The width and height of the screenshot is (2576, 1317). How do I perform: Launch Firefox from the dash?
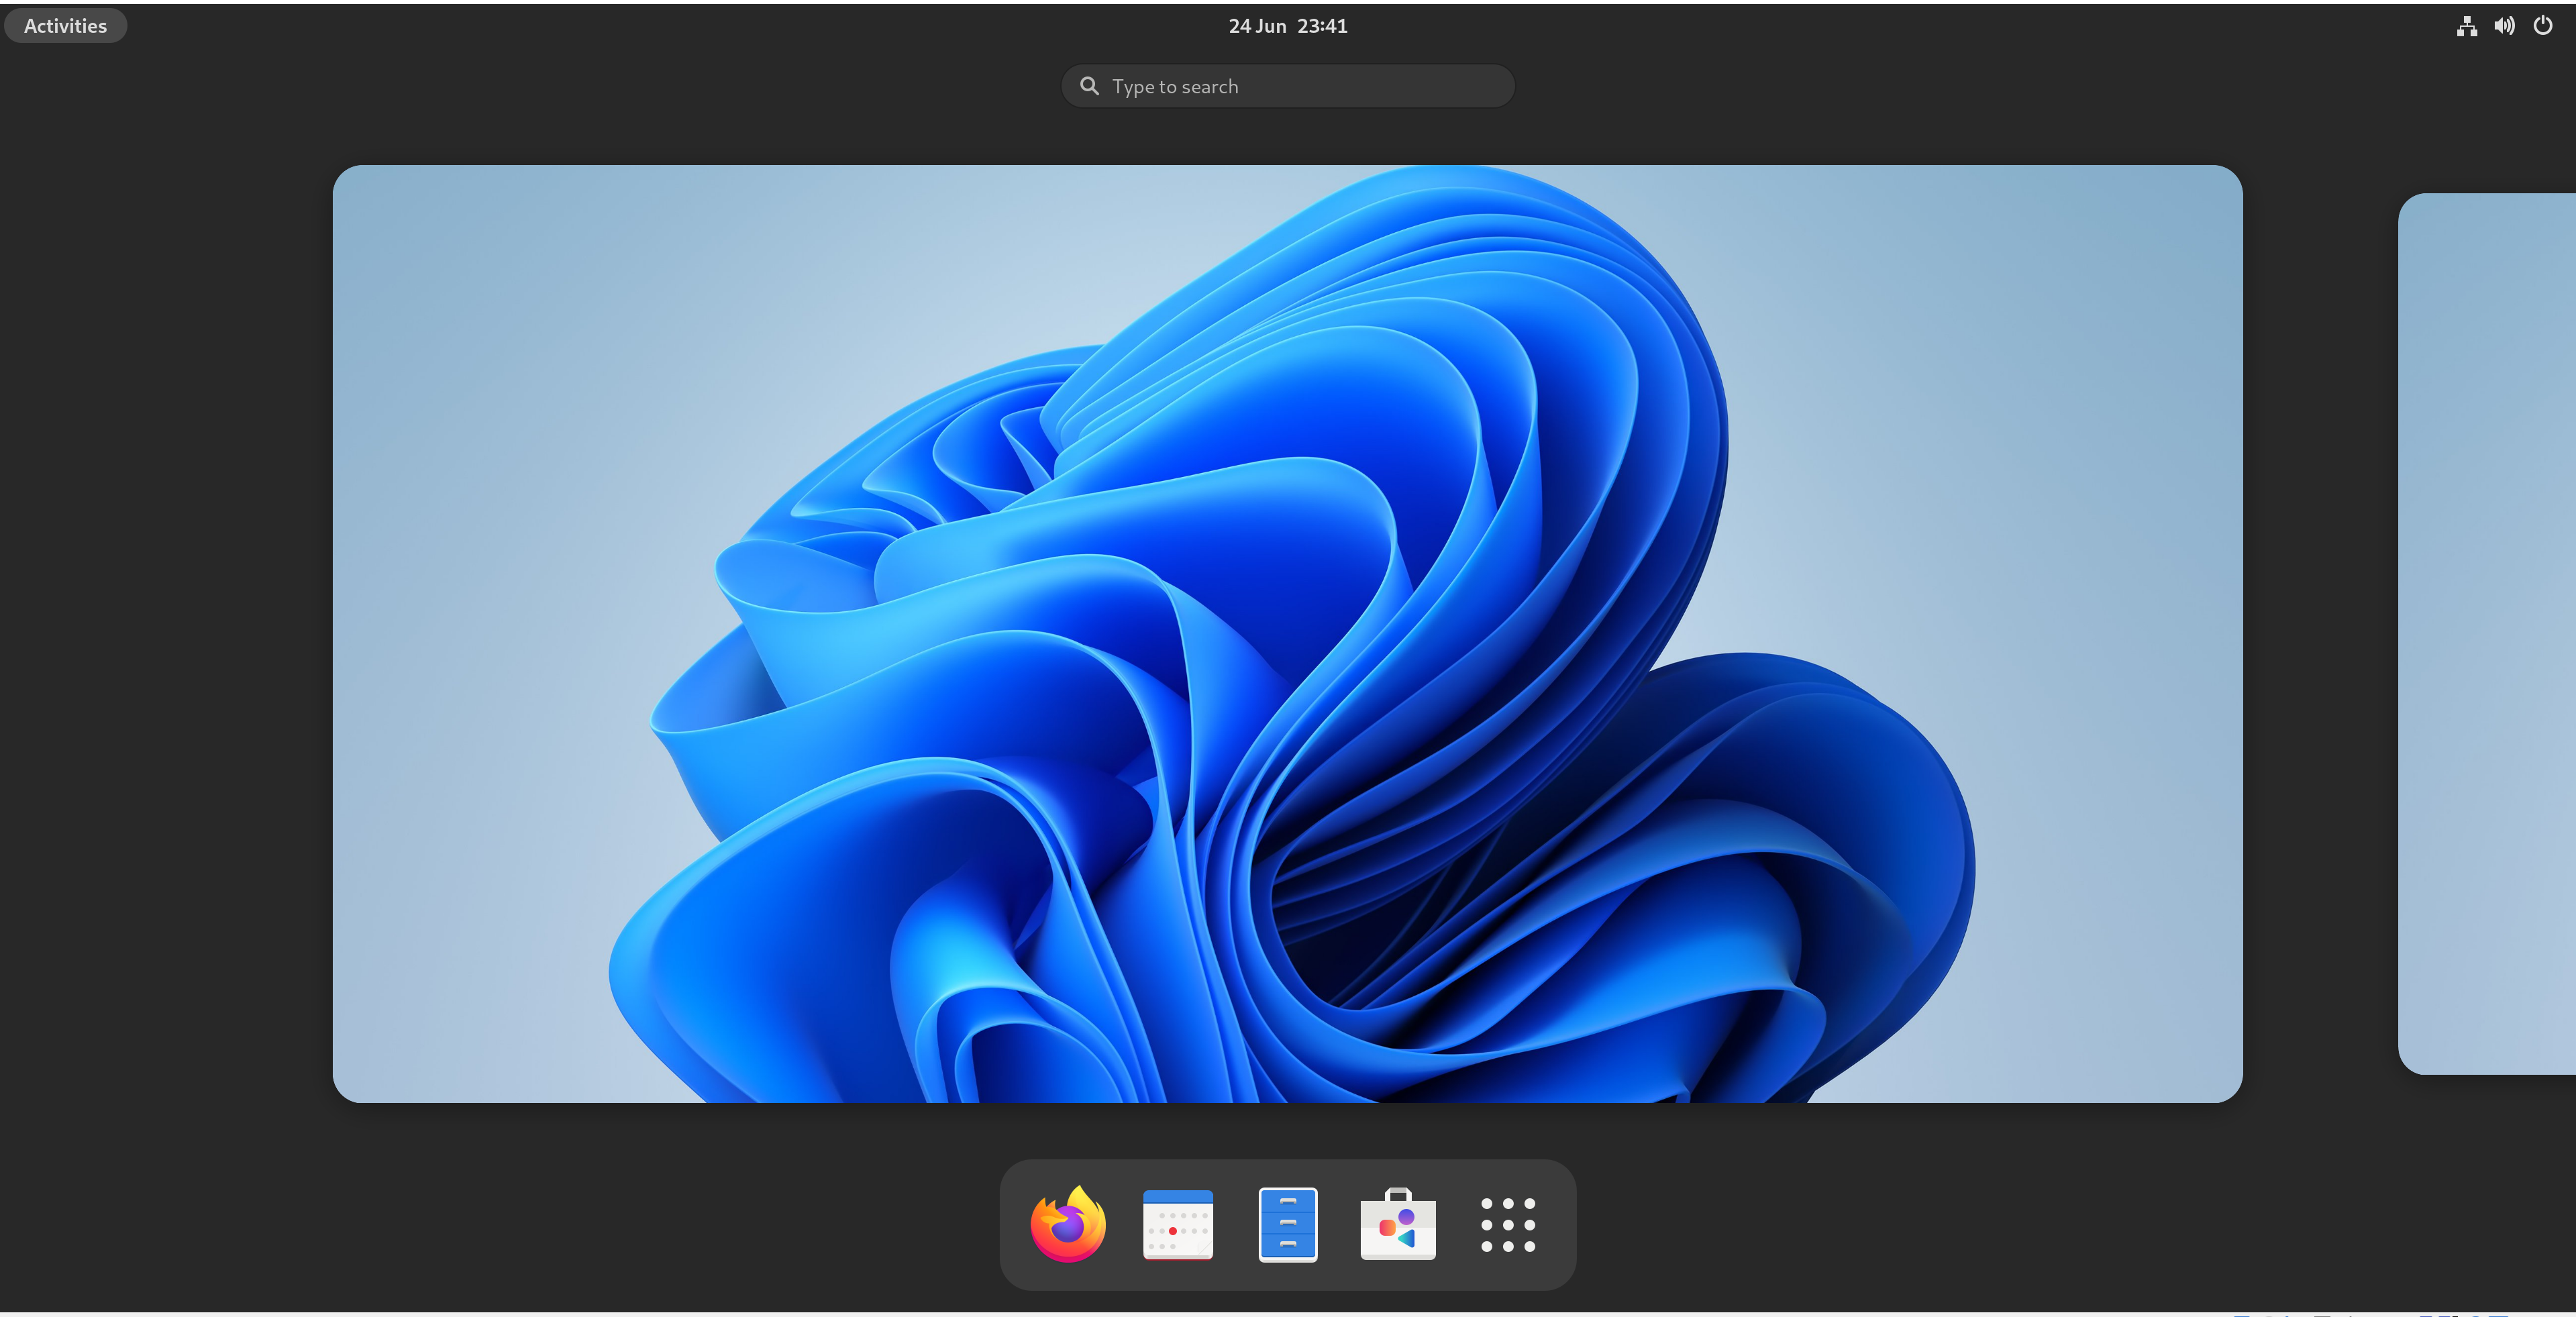point(1067,1224)
